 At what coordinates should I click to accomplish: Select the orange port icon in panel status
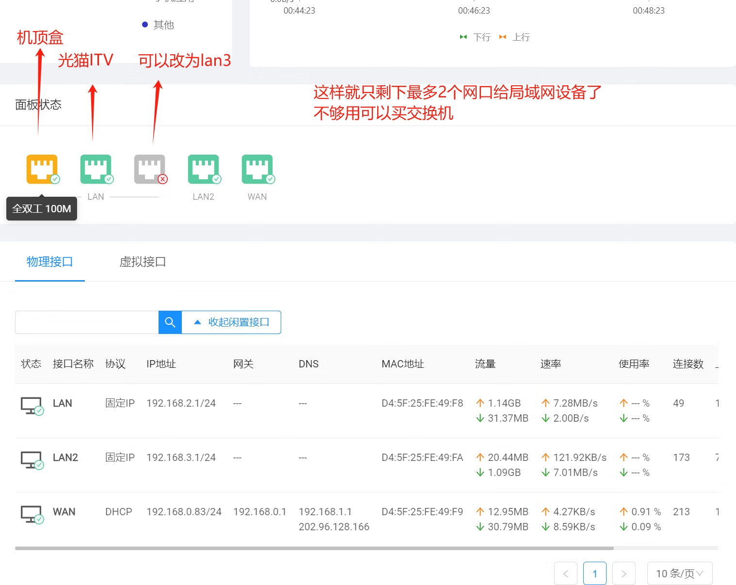tap(42, 169)
